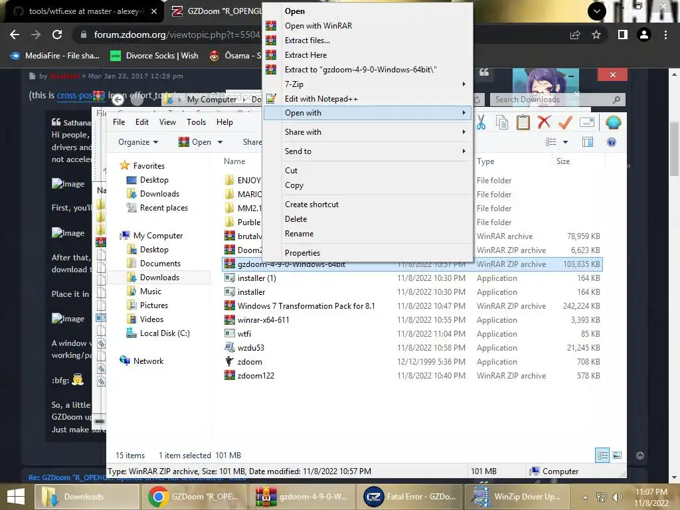Viewport: 680px width, 510px height.
Task: Open the Tools menu in Explorer
Action: [196, 122]
